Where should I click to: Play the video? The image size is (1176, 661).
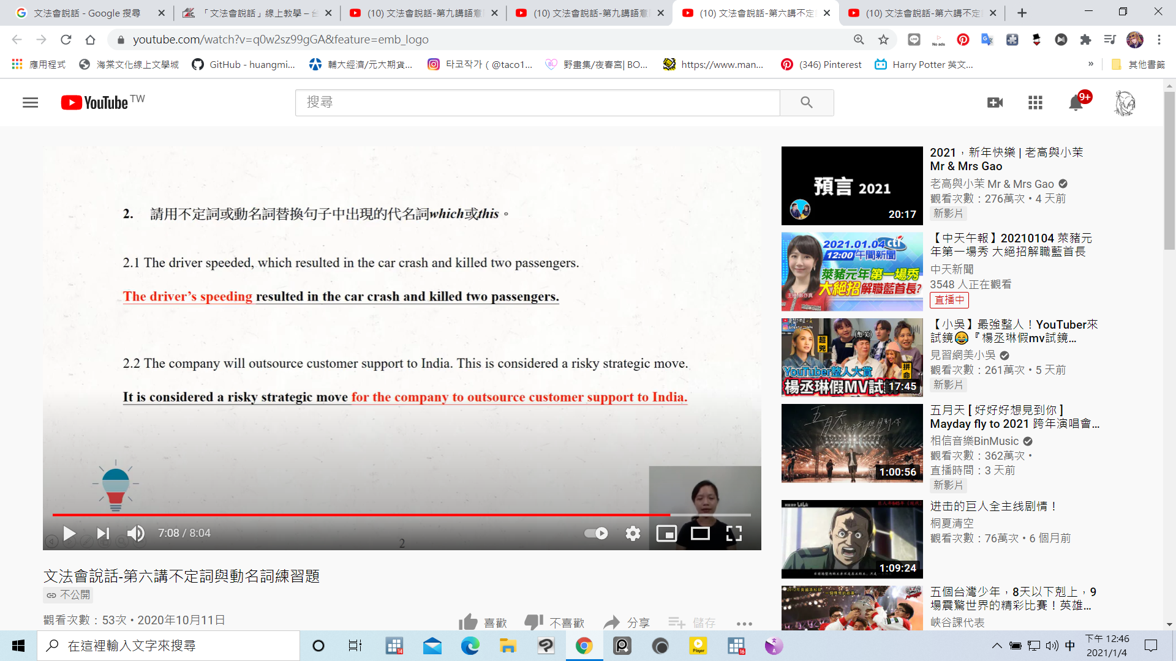(x=69, y=533)
